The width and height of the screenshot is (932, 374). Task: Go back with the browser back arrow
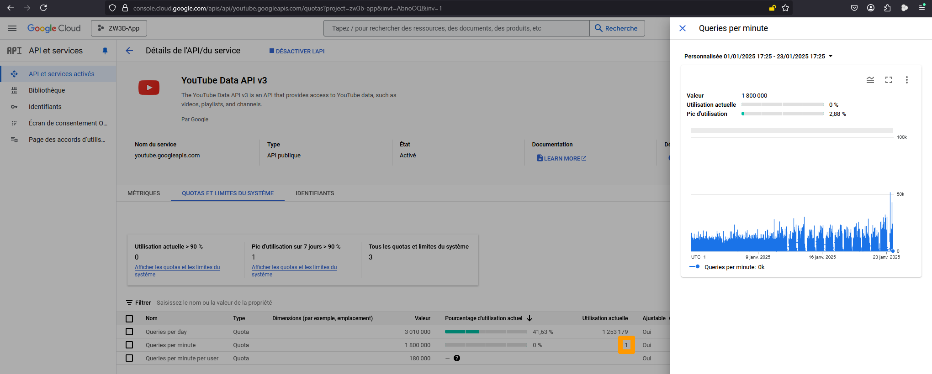pyautogui.click(x=11, y=8)
